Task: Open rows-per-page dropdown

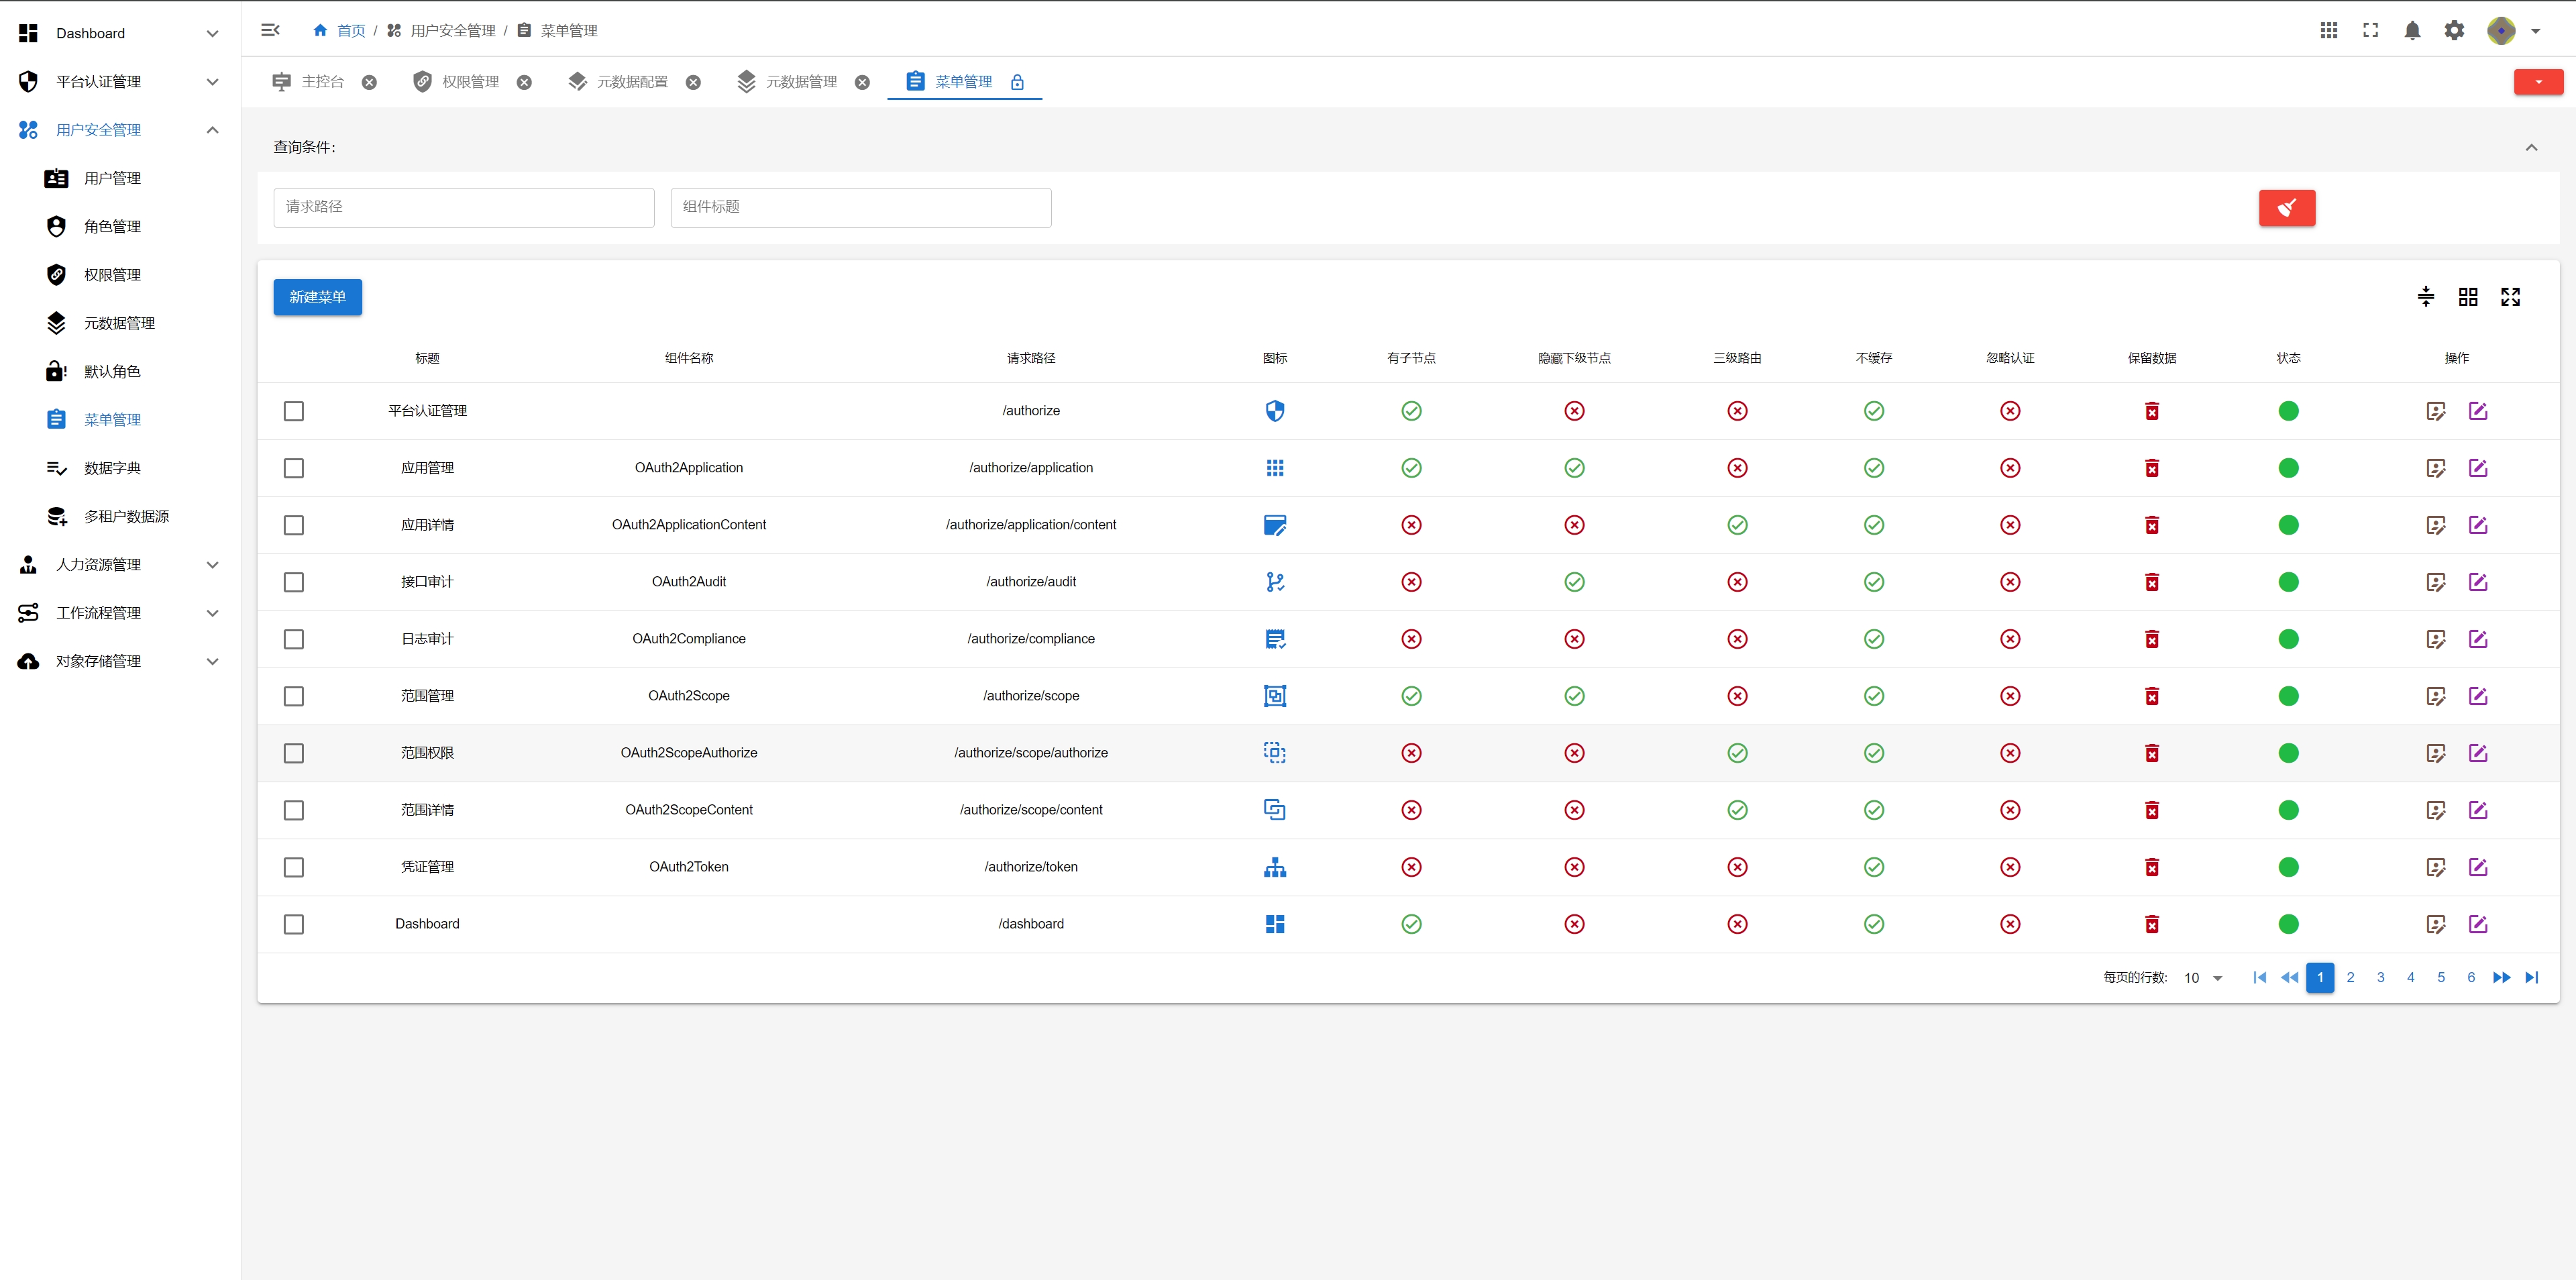Action: [2203, 978]
